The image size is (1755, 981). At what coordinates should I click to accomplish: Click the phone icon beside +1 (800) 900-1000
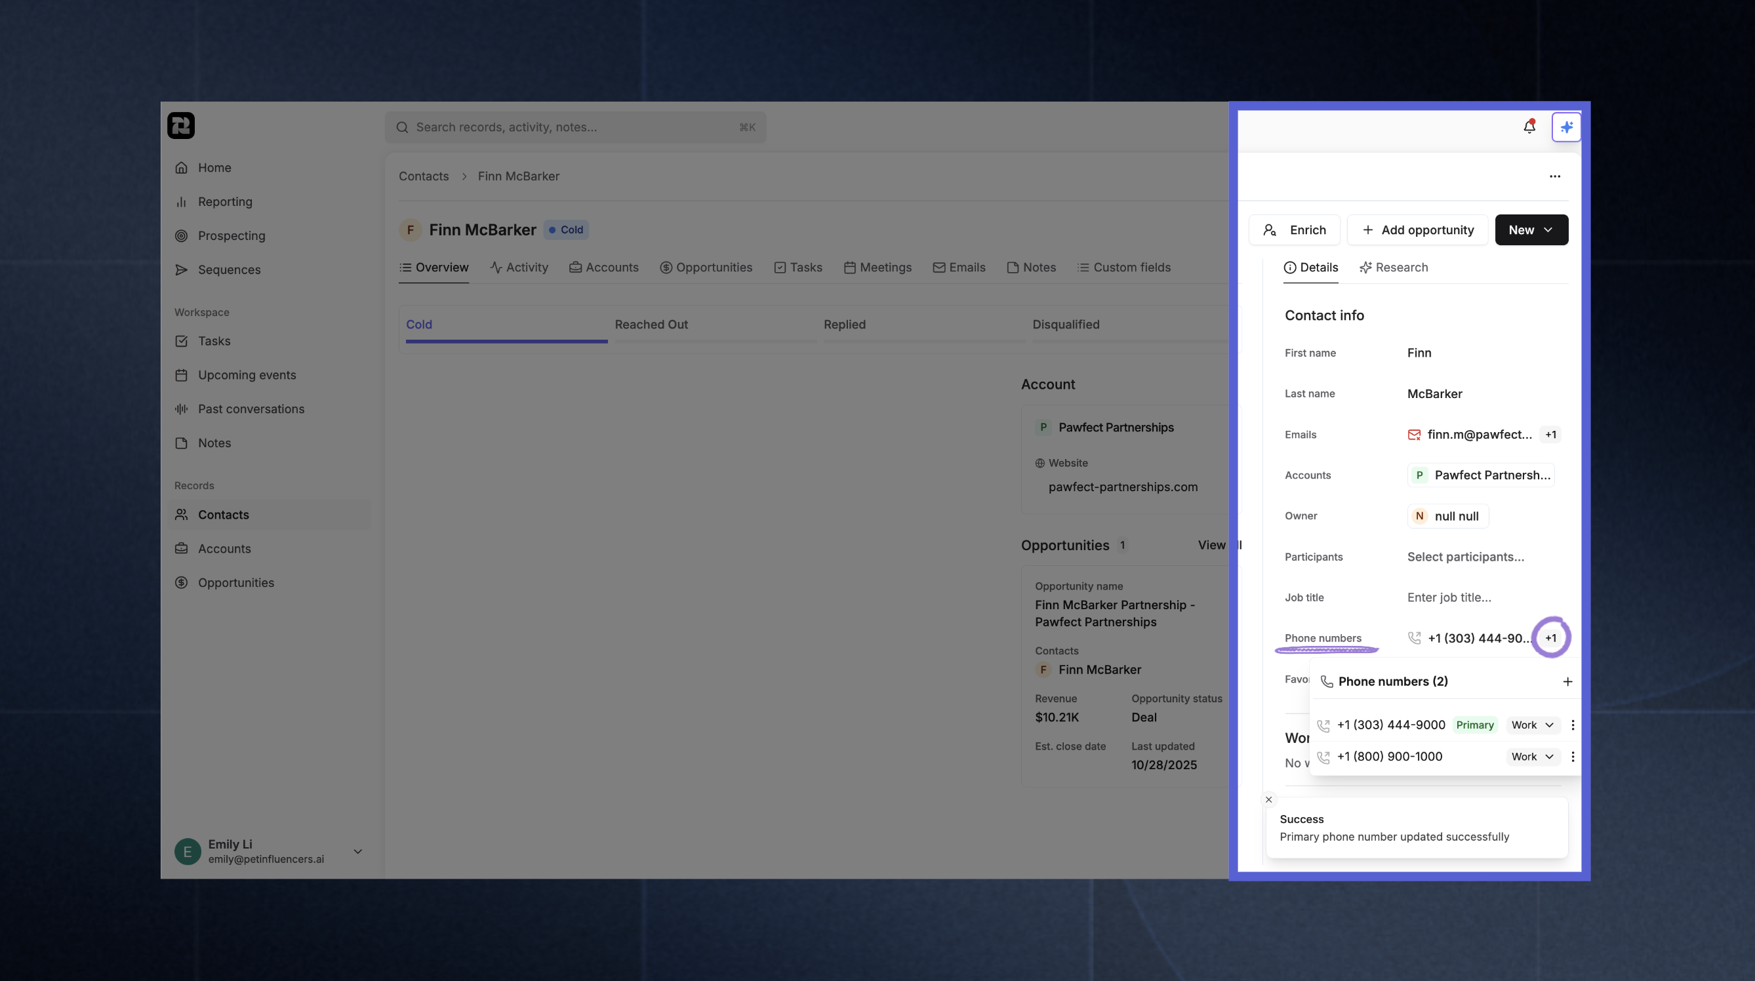pyautogui.click(x=1322, y=757)
